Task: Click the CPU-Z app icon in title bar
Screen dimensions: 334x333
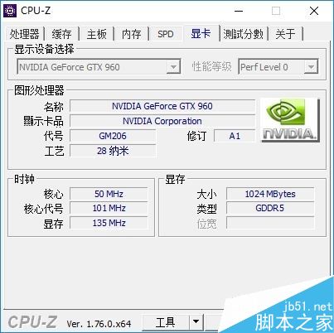Action: (10, 11)
